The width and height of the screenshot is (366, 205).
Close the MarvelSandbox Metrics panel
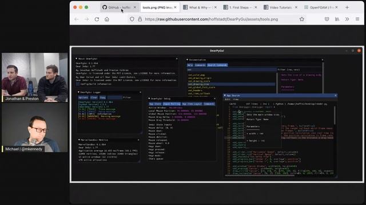pyautogui.click(x=138, y=140)
